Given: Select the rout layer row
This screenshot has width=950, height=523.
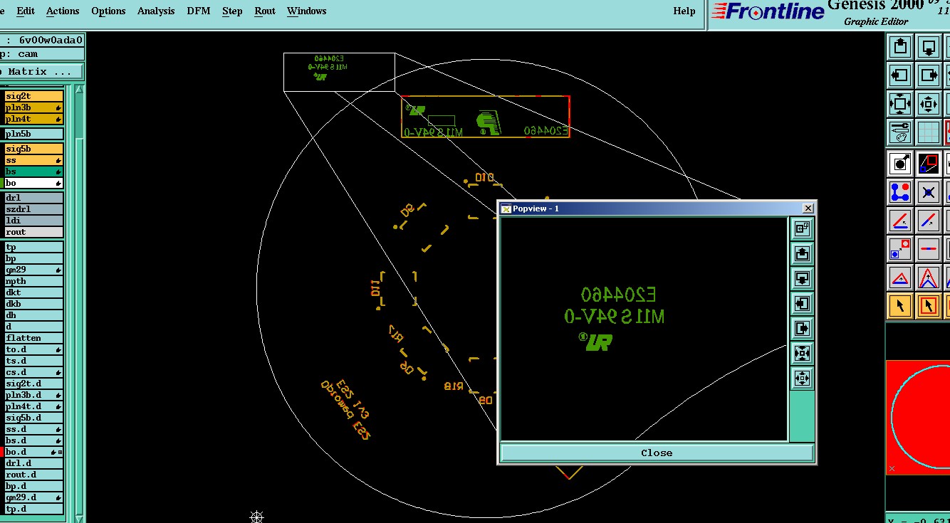Looking at the screenshot, I should pyautogui.click(x=33, y=232).
